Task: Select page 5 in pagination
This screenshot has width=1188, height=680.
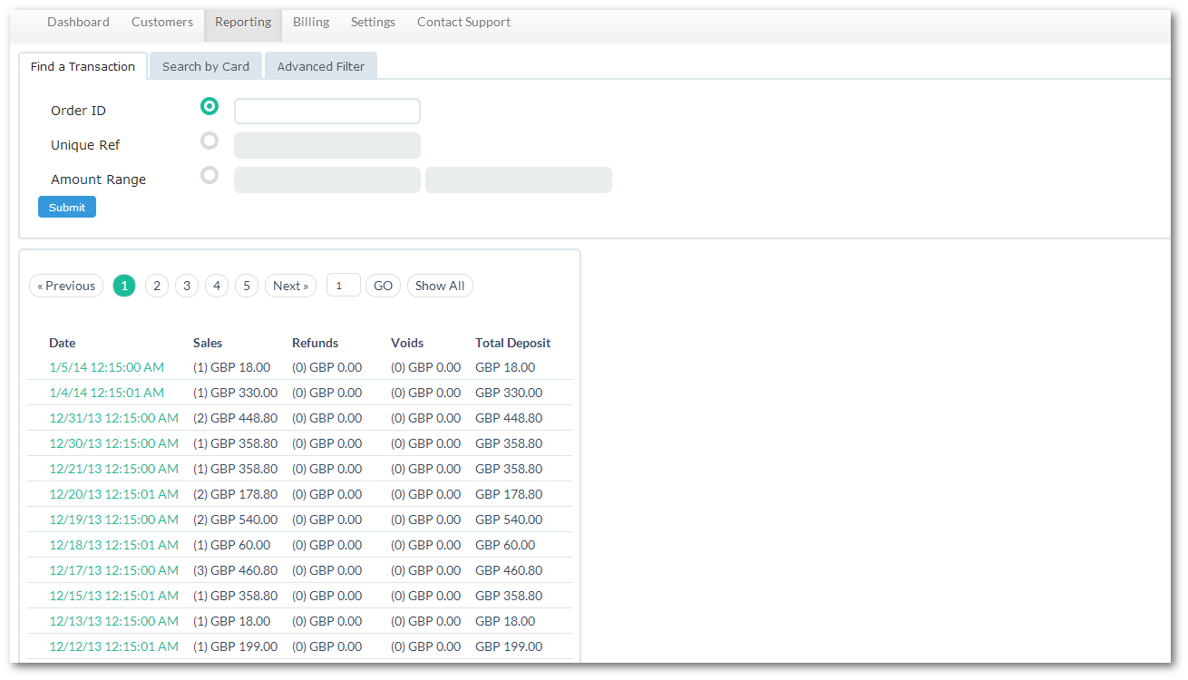Action: tap(247, 286)
